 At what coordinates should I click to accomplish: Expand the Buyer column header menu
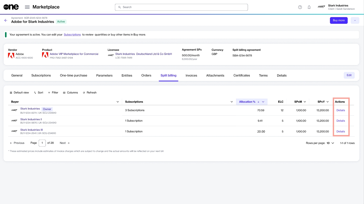pos(118,102)
